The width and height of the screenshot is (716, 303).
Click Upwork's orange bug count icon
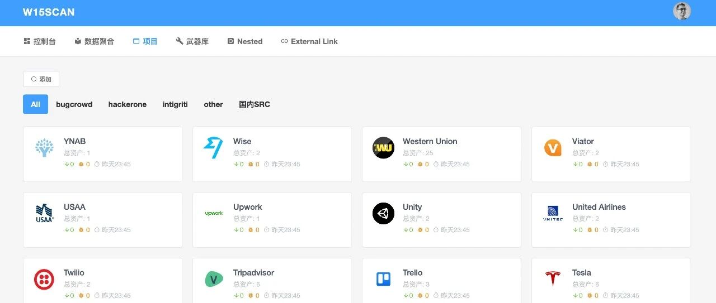coord(250,230)
